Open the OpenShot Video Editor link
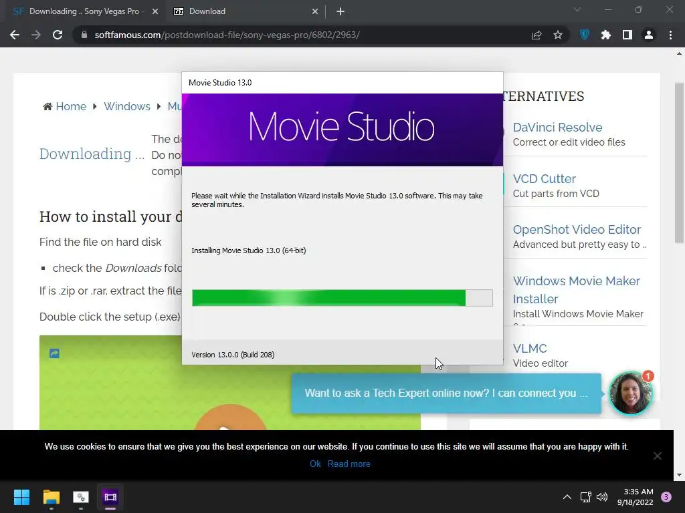 point(577,230)
